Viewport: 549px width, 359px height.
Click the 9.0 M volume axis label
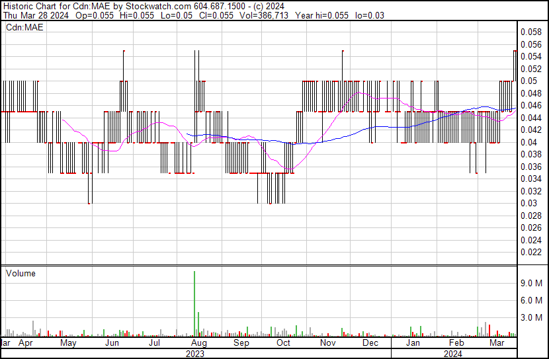532,283
